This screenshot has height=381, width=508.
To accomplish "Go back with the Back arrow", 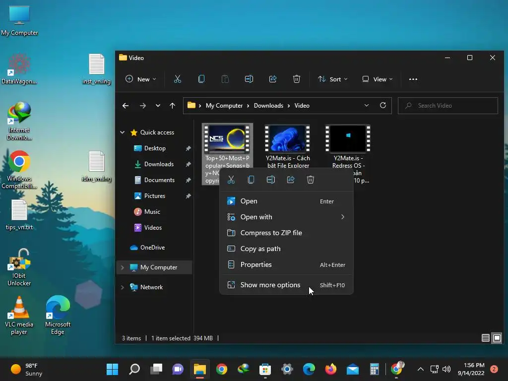I will coord(126,106).
